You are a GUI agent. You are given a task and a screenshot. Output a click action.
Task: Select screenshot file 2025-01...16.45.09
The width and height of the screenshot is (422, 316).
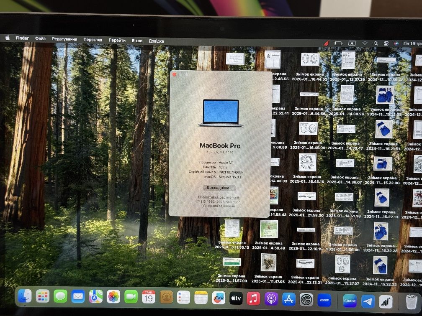click(308, 135)
